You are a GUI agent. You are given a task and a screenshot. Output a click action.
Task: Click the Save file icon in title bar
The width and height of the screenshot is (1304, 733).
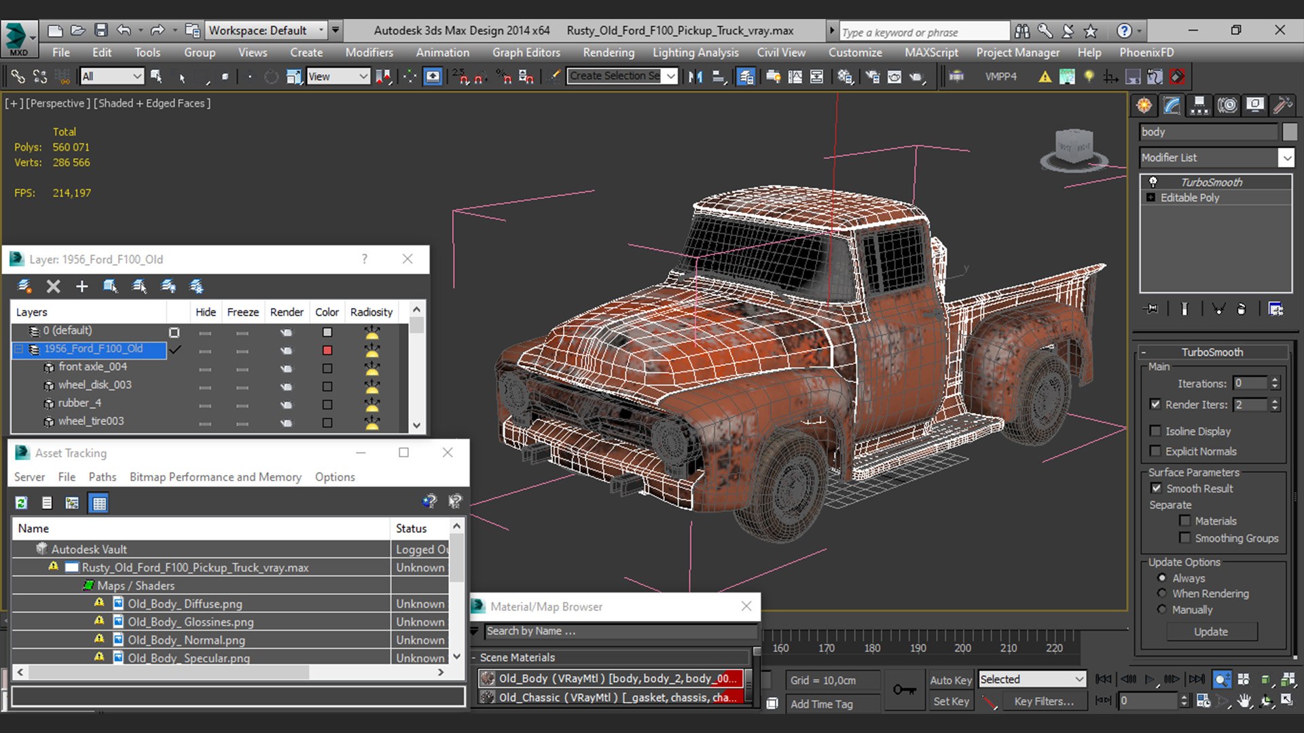pyautogui.click(x=101, y=30)
